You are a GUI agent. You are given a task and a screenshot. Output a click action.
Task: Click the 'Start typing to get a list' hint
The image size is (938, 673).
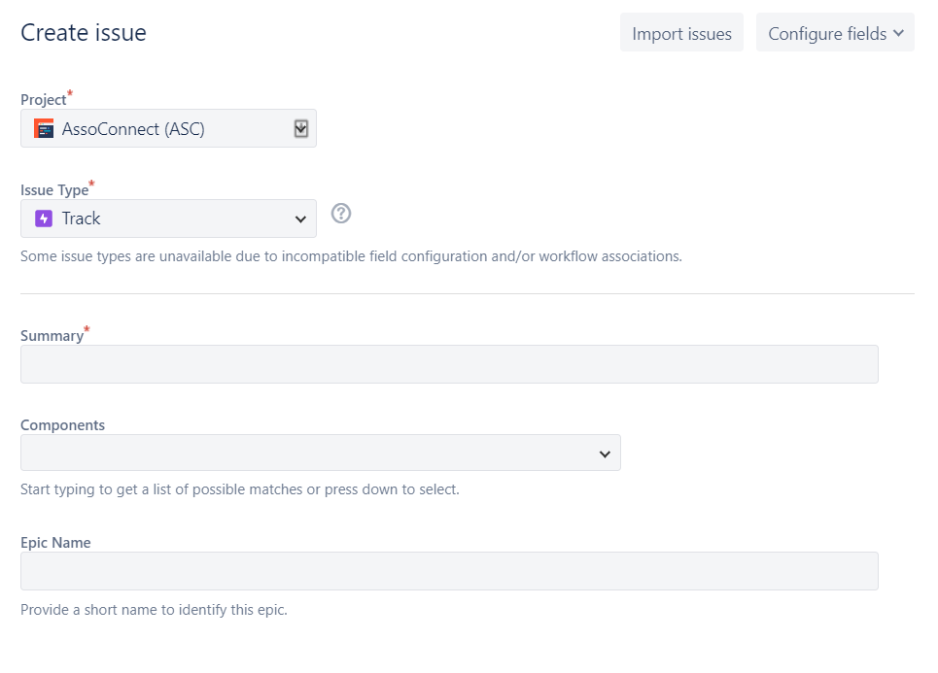[x=240, y=489]
